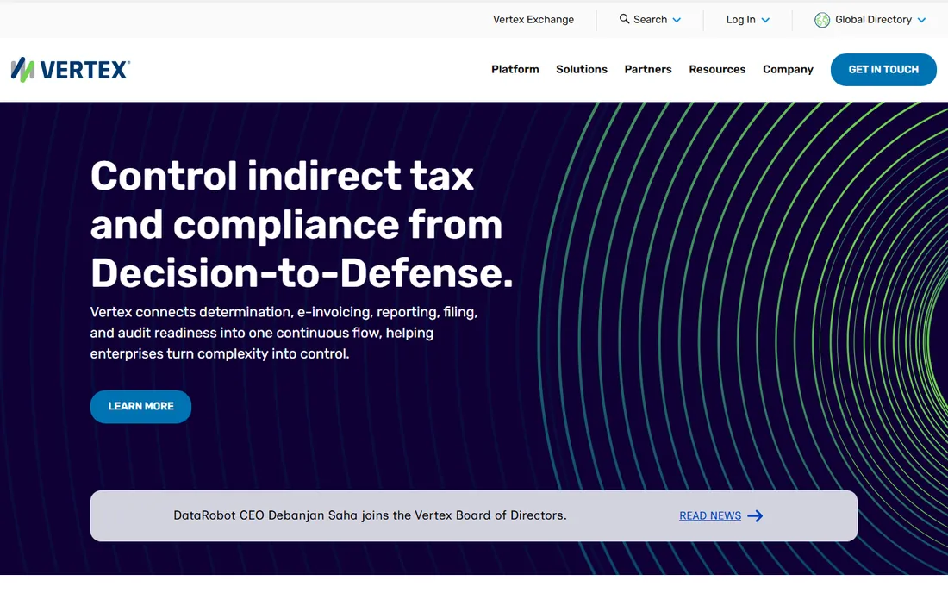Click the Learn More button
Screen dimensions: 948x593
click(x=140, y=406)
